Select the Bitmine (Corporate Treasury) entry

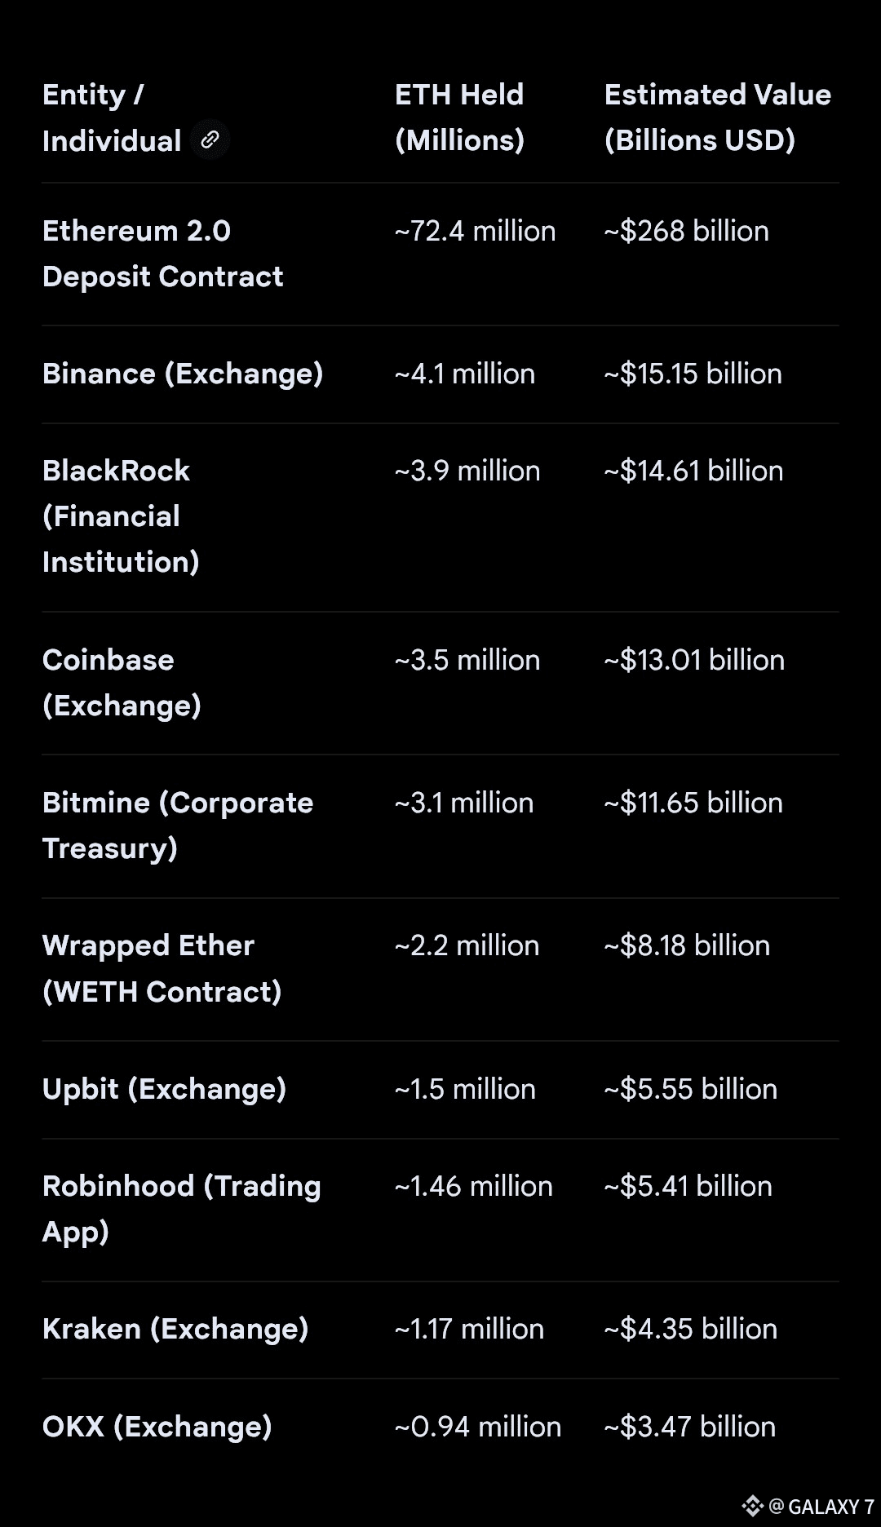click(x=177, y=825)
